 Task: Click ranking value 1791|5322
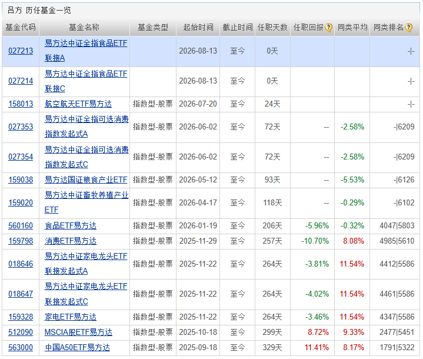tap(397, 347)
